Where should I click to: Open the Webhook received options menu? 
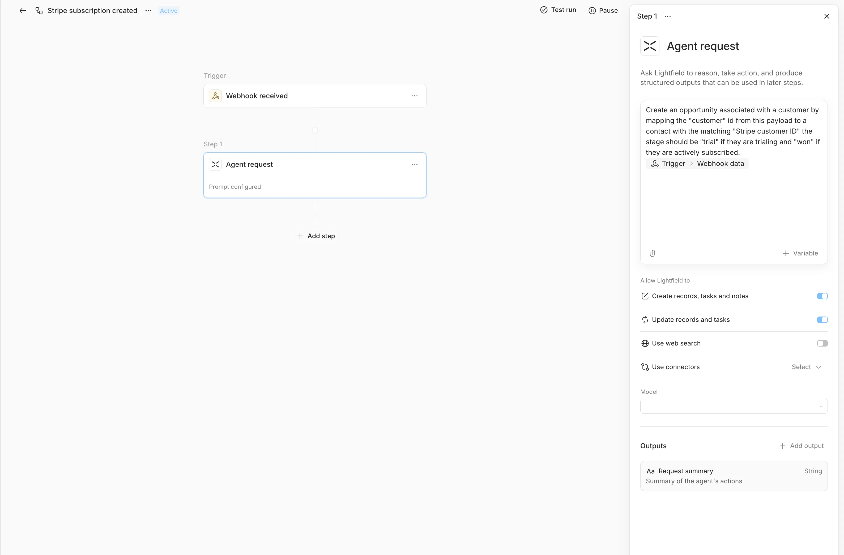414,96
